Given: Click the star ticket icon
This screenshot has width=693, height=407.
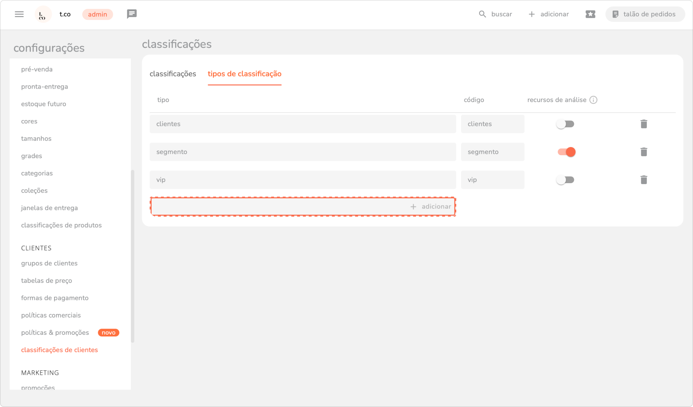Looking at the screenshot, I should (x=590, y=14).
